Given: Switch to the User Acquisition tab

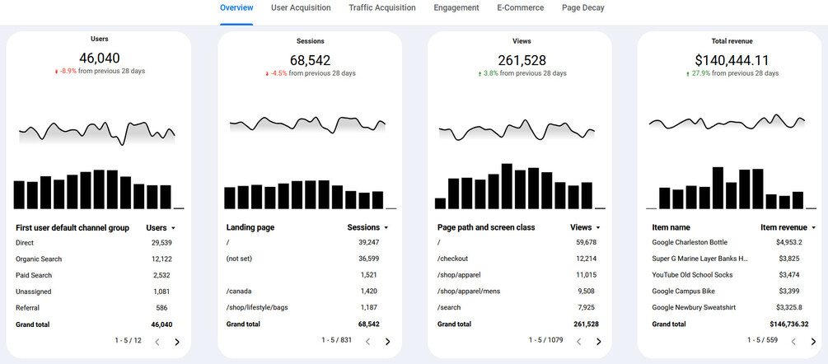Looking at the screenshot, I should coord(301,8).
